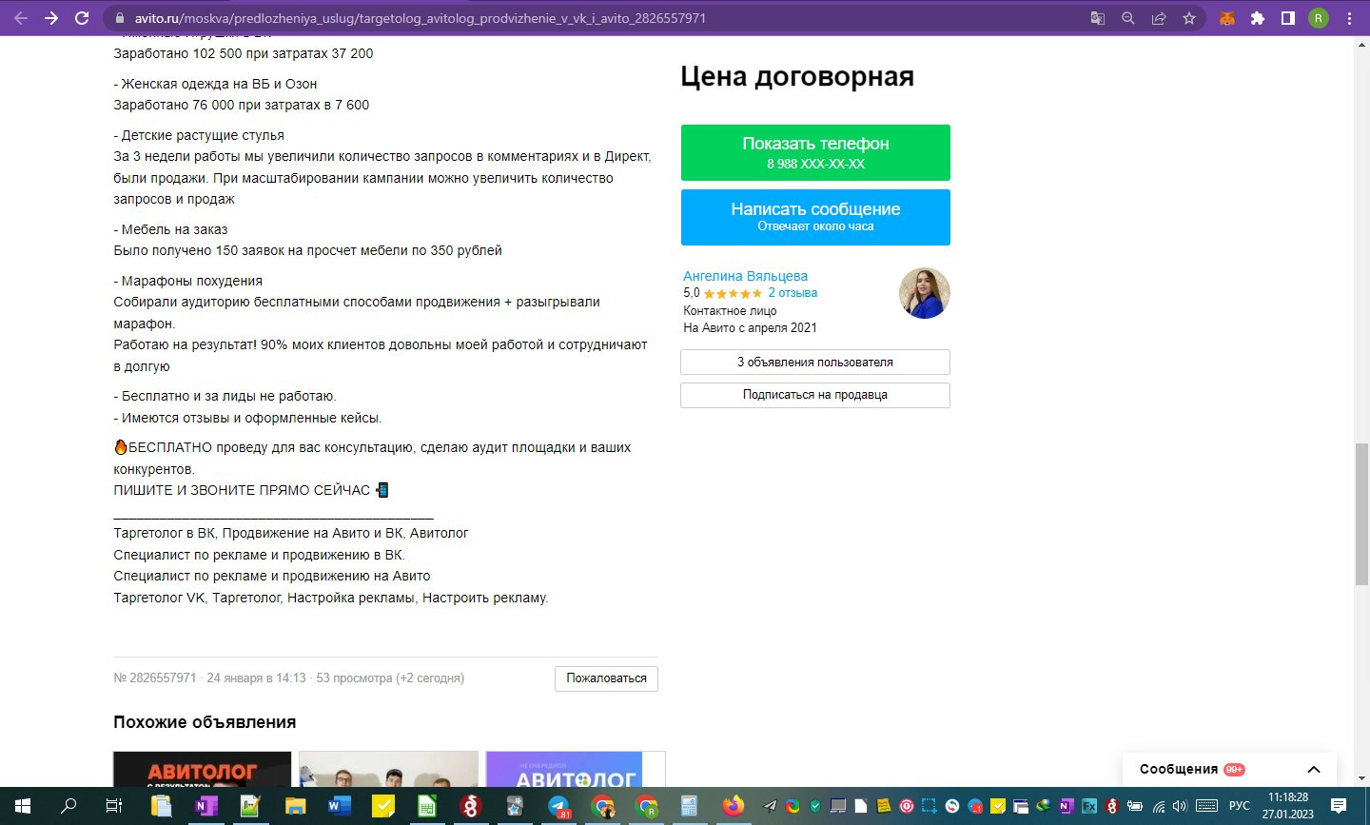This screenshot has height=825, width=1370.
Task: Share this page via toolbar icon
Action: click(x=1159, y=18)
